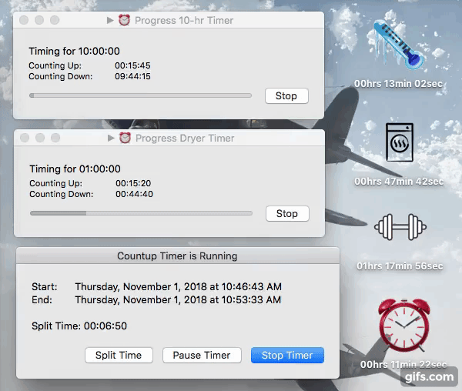Click alarm clock icon in Dryer Timer title

[x=125, y=138]
